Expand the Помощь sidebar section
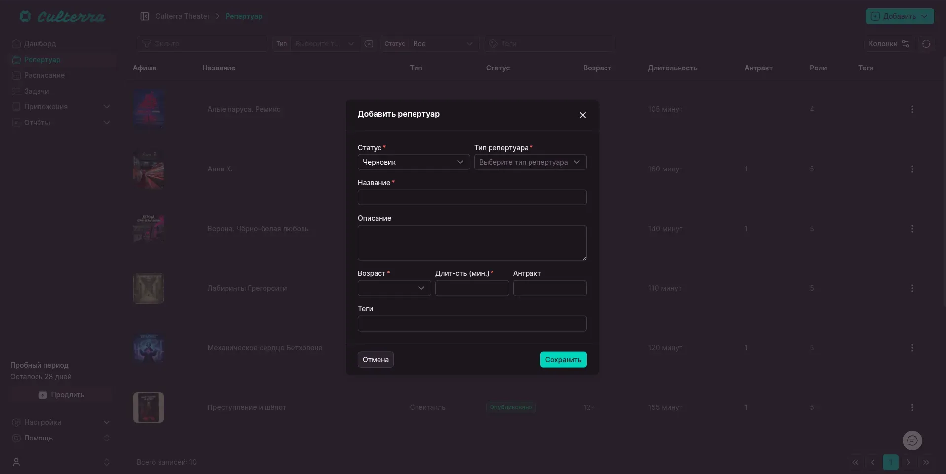 (x=62, y=438)
